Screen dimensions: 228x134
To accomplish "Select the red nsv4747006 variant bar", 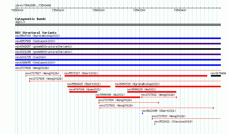I will tap(83, 92).
